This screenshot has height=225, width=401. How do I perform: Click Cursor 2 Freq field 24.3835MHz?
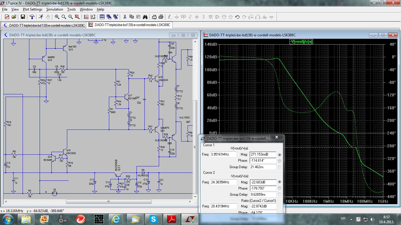[x=223, y=182]
